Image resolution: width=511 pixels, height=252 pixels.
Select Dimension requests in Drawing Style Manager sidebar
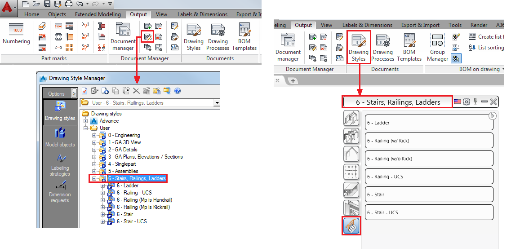(x=60, y=191)
